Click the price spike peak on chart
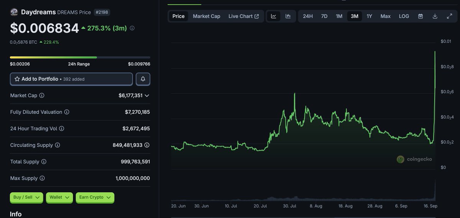The height and width of the screenshot is (218, 460). pos(435,52)
